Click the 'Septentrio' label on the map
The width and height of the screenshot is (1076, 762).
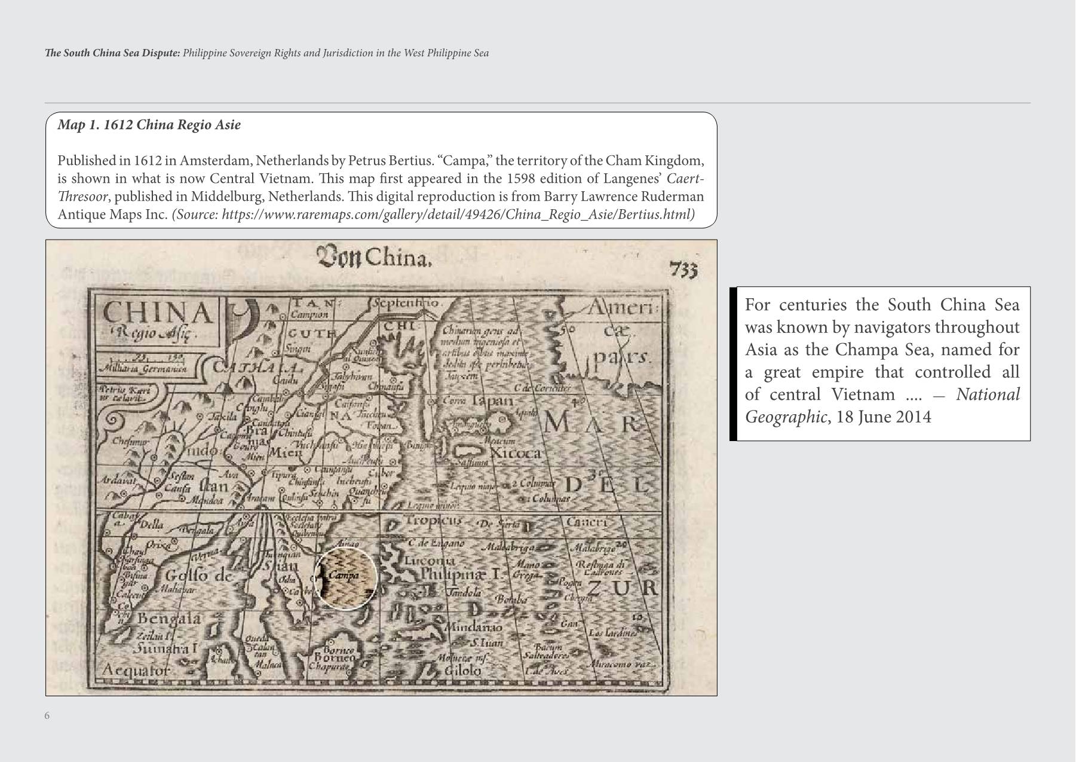tap(407, 303)
